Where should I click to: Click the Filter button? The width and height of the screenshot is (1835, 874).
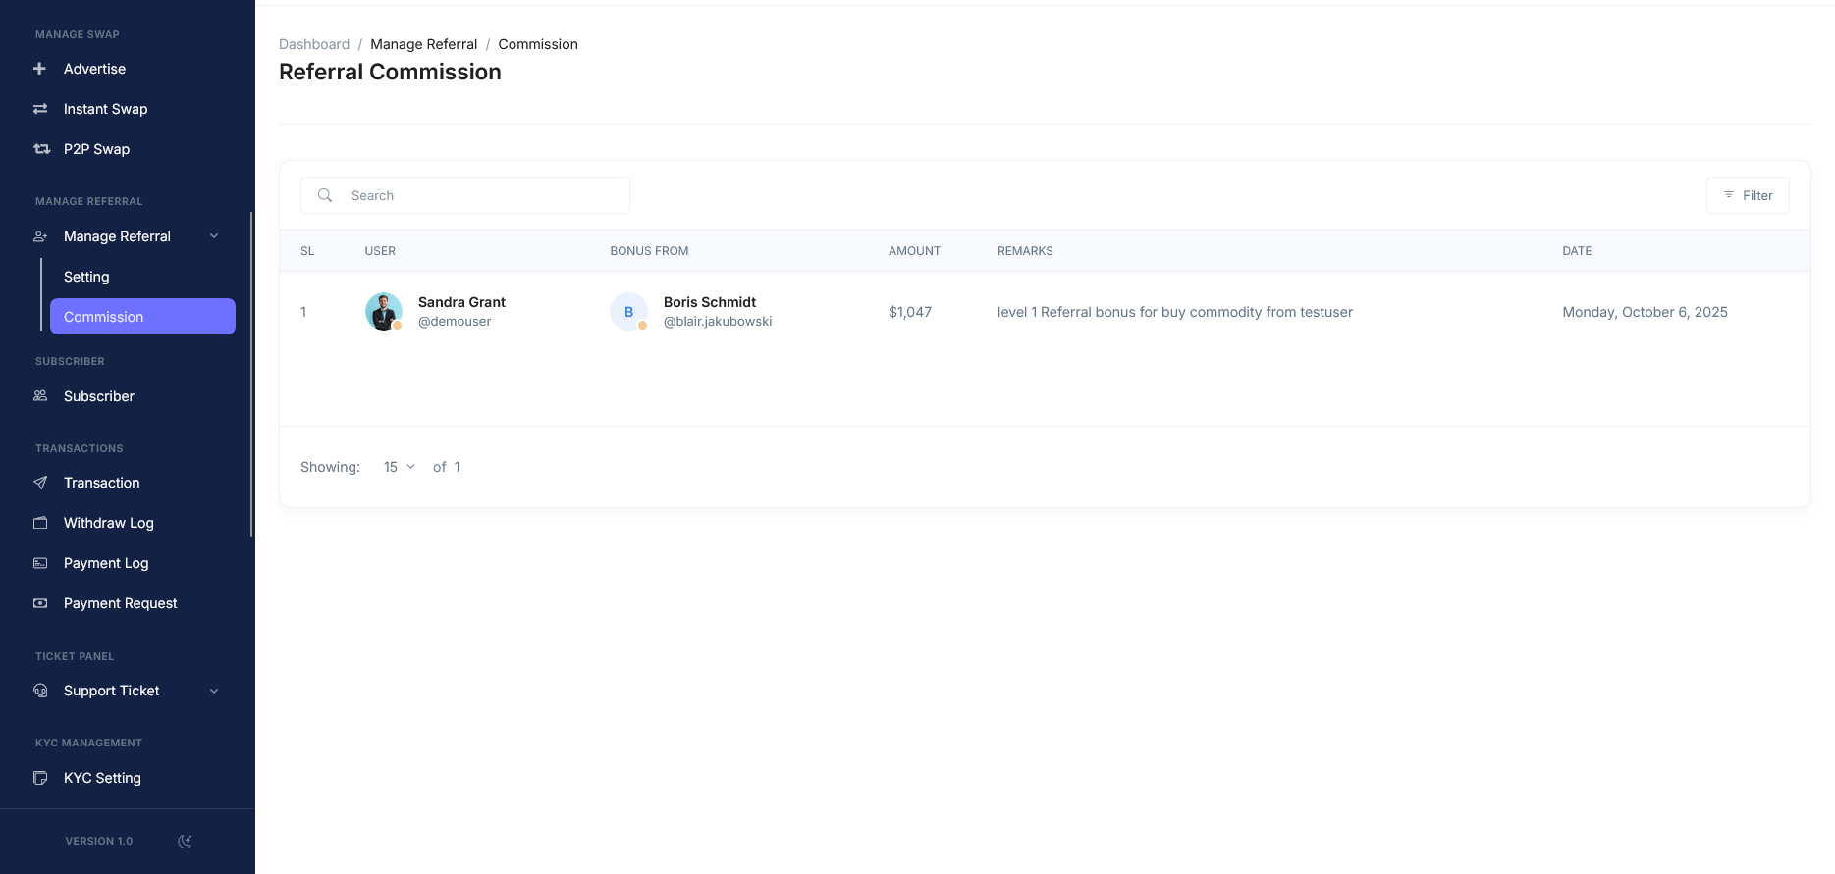click(x=1748, y=195)
